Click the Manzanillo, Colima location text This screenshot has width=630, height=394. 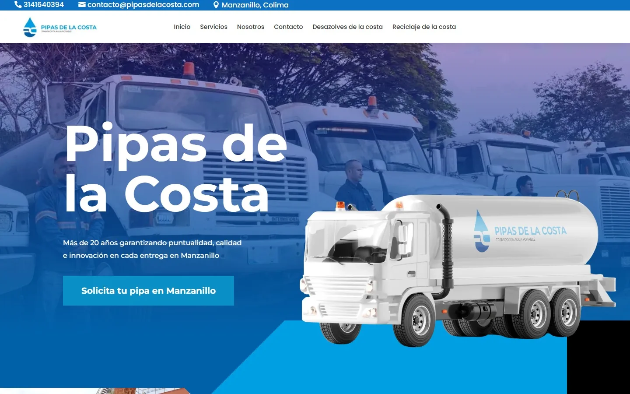coord(255,5)
